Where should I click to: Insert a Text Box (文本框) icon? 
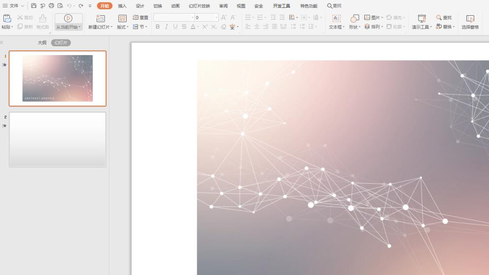click(336, 18)
